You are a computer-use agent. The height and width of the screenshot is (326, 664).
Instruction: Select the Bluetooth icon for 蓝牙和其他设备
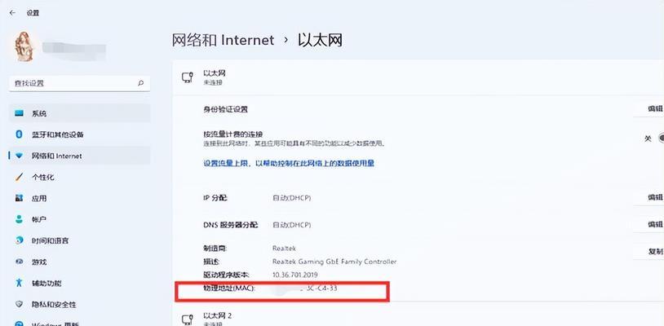[19, 134]
